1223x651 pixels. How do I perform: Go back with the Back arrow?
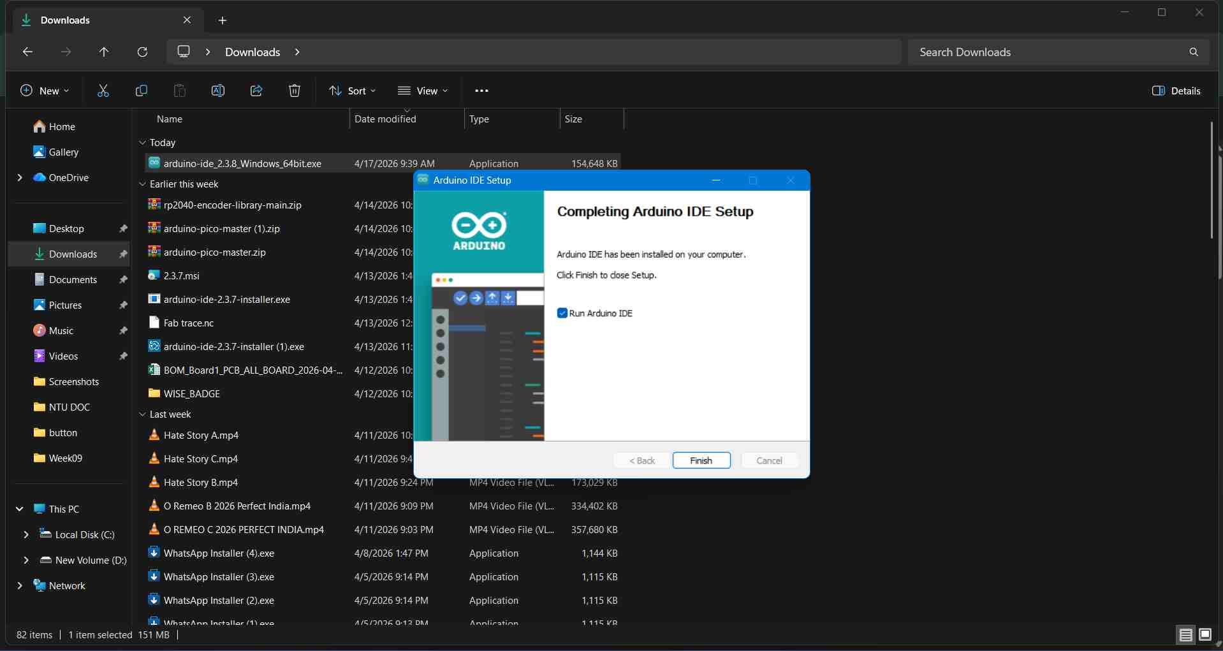pyautogui.click(x=27, y=52)
